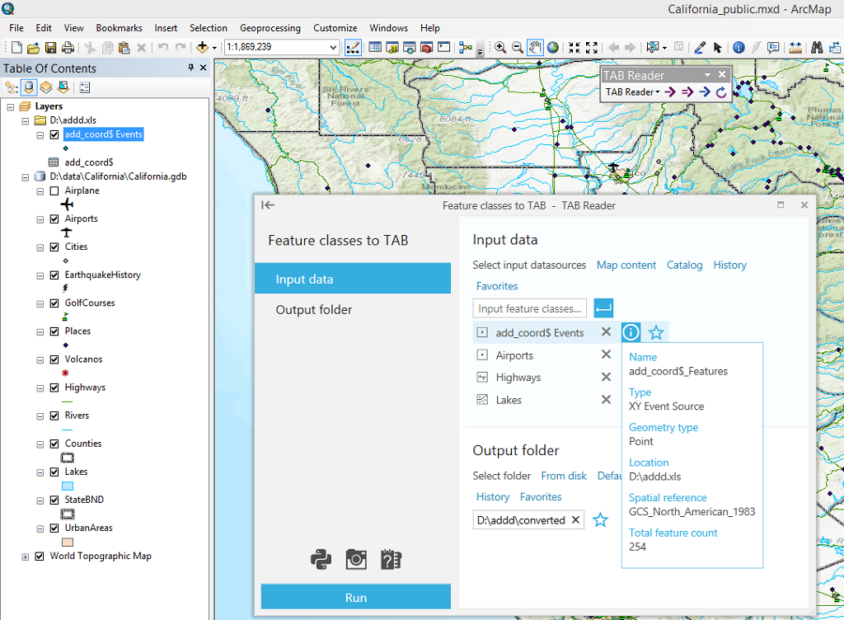
Task: Expand the World Topographic Map layer
Action: [x=26, y=557]
